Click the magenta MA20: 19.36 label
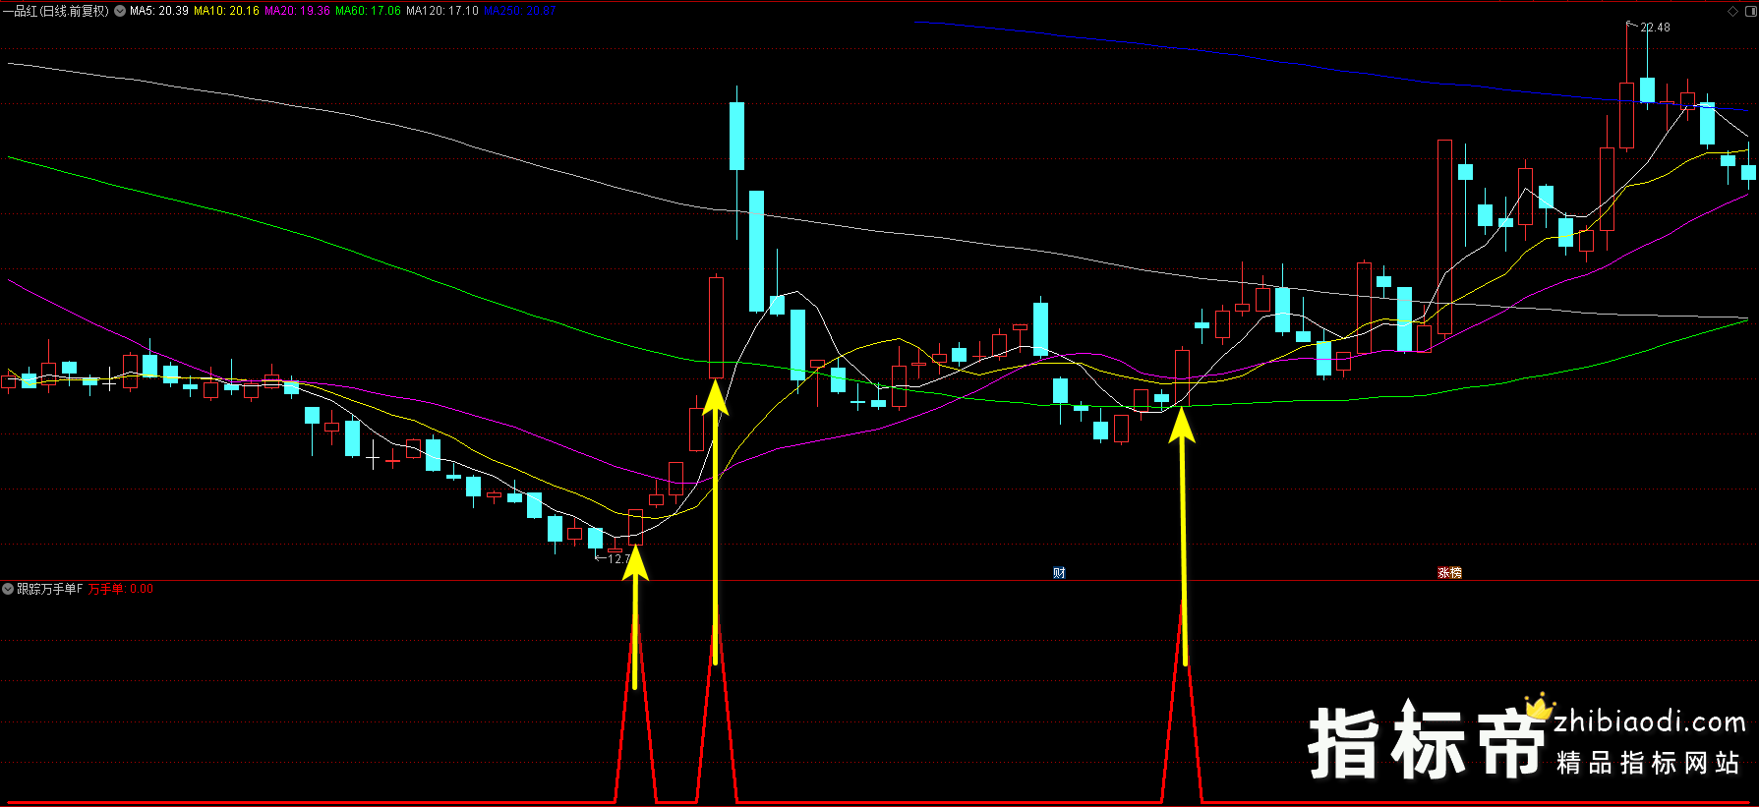 point(297,11)
